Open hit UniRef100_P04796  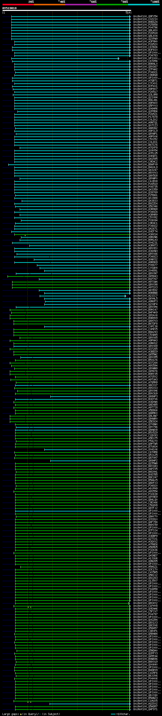click(x=145, y=27)
